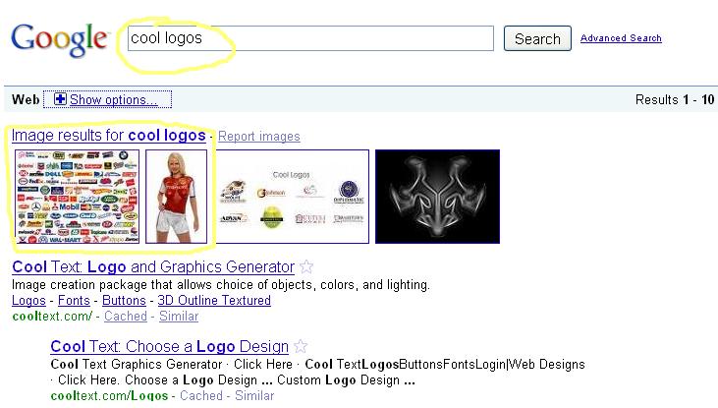Open the black tribal mask logo thumbnail
This screenshot has width=718, height=408.
437,197
